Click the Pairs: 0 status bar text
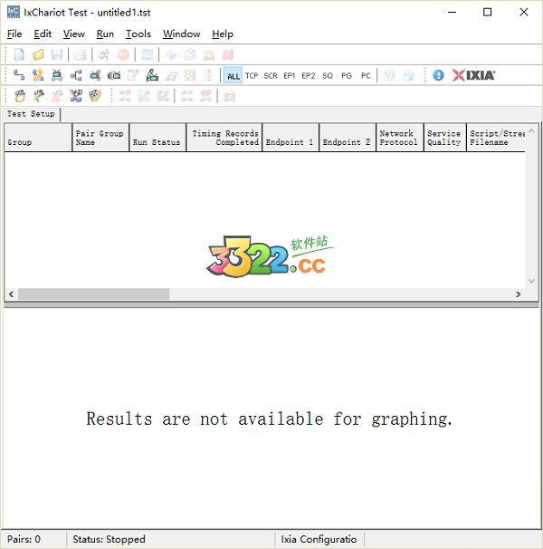This screenshot has width=543, height=549. [24, 539]
